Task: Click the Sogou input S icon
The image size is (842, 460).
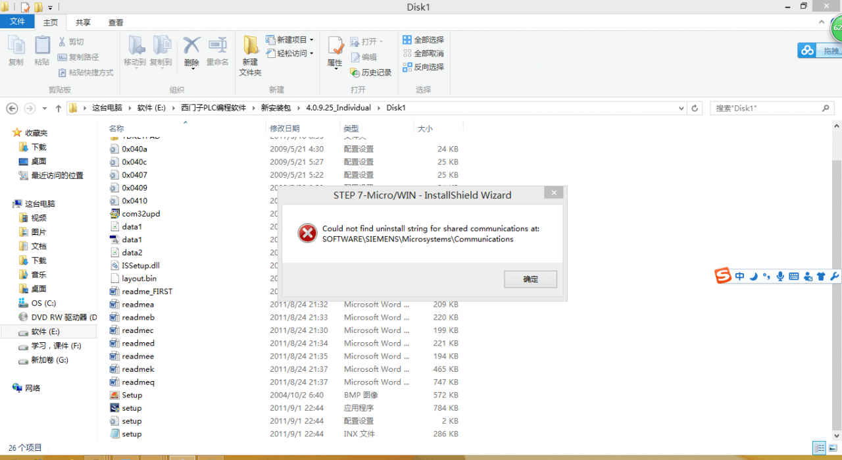Action: click(724, 276)
